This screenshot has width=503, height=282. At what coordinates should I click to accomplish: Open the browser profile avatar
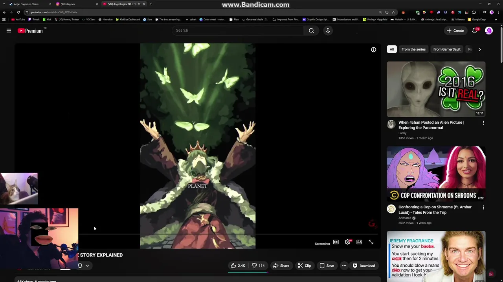click(492, 12)
